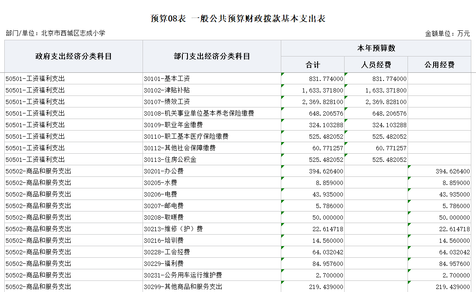Select cell 30108-机关事业单位基本养老保险缴费
The image size is (476, 292).
(212, 113)
